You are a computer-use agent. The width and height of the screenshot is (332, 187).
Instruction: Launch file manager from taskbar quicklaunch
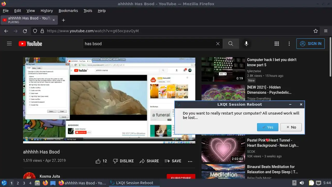click(x=37, y=183)
